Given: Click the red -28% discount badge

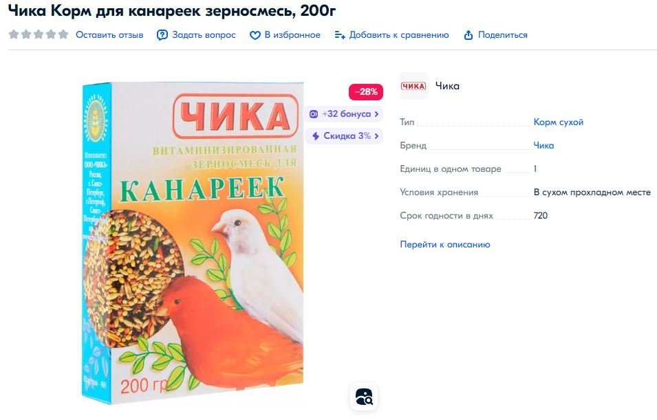Looking at the screenshot, I should 366,91.
